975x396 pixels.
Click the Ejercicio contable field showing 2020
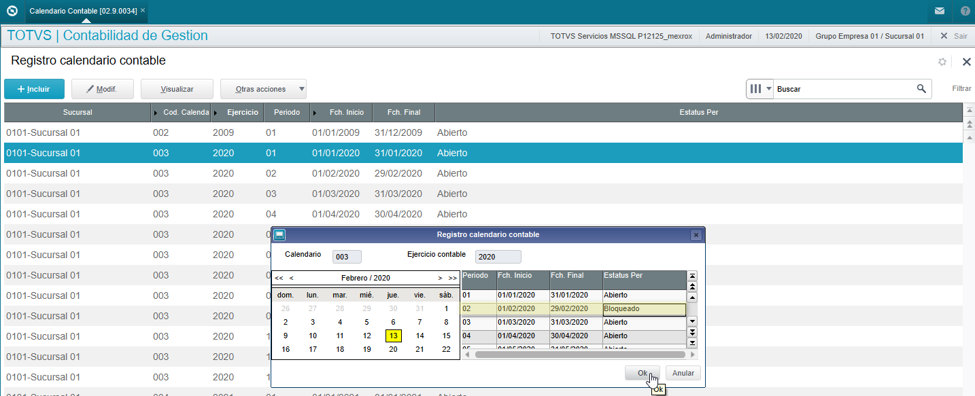click(498, 257)
